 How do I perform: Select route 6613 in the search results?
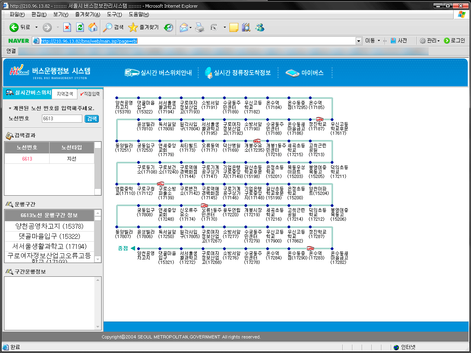[27, 159]
